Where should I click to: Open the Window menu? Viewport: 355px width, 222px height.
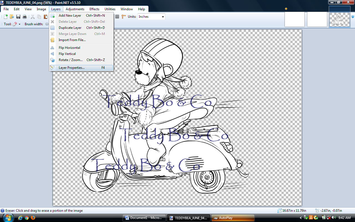point(127,9)
